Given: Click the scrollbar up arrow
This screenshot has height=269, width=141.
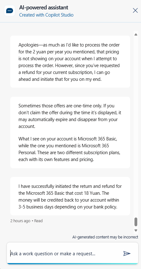Looking at the screenshot, I should click(x=136, y=34).
